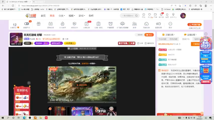The image size is (214, 120).
Task: Open the anime character stream thumbnail
Action: (x=105, y=111)
